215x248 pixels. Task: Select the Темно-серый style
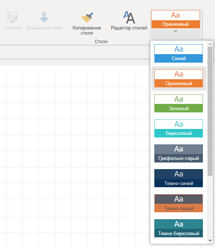click(179, 203)
